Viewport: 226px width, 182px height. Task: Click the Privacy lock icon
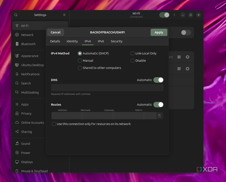pos(17,113)
